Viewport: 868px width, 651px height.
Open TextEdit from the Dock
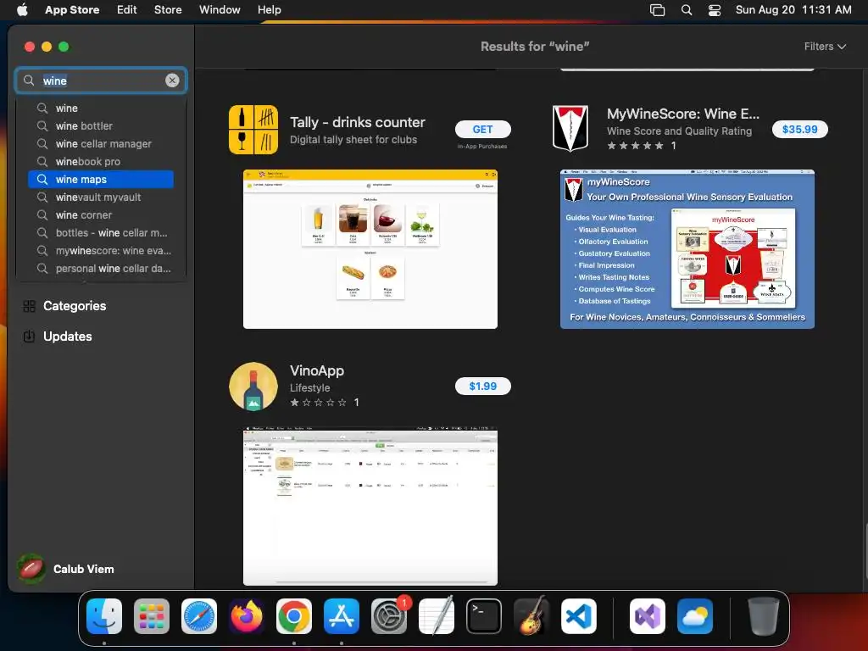(x=437, y=616)
